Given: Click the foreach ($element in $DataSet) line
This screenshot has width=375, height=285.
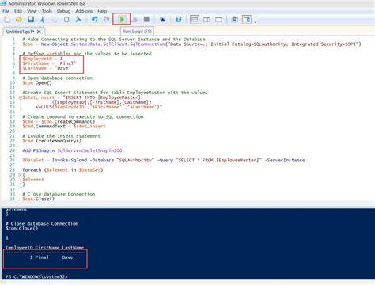Looking at the screenshot, I should coord(62,169).
